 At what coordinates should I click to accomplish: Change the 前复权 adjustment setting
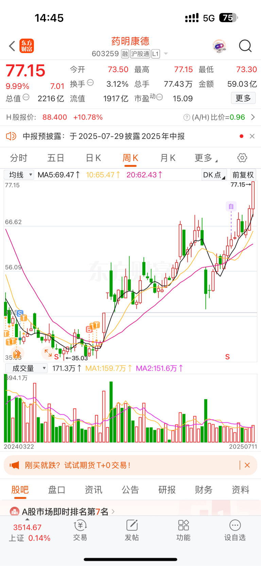[x=243, y=175]
